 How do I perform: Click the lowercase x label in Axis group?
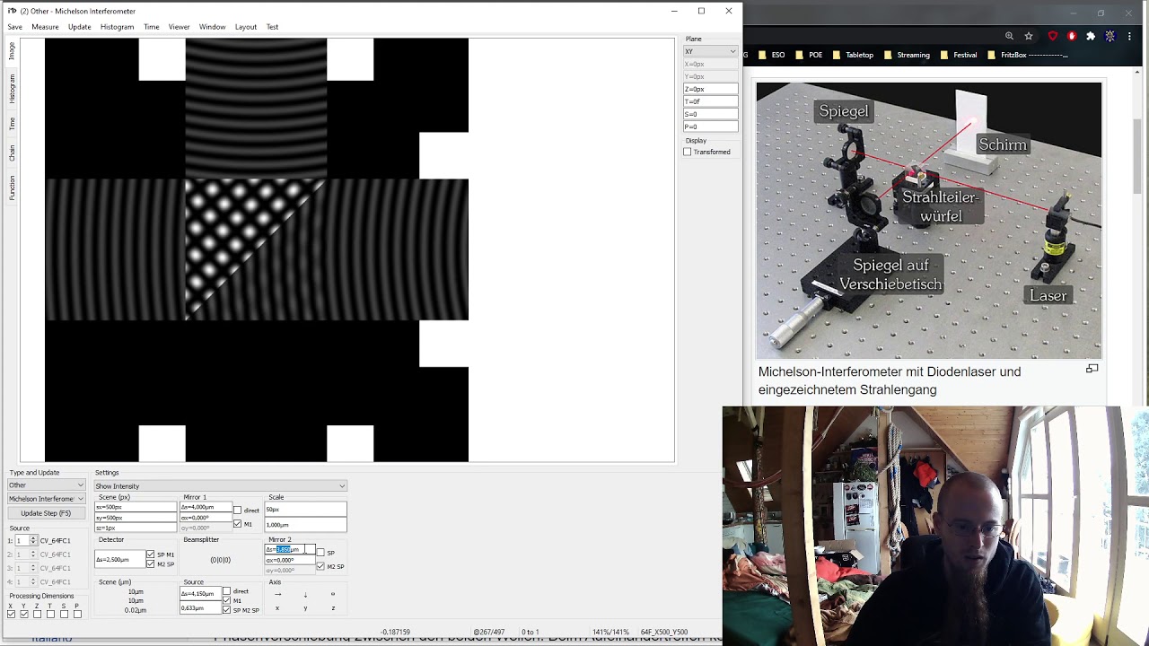(277, 608)
